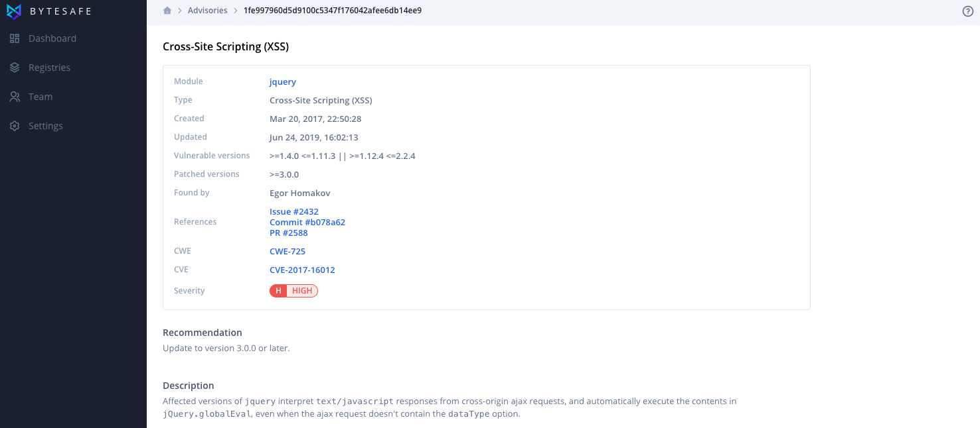Open the CWE-725 link

[287, 252]
